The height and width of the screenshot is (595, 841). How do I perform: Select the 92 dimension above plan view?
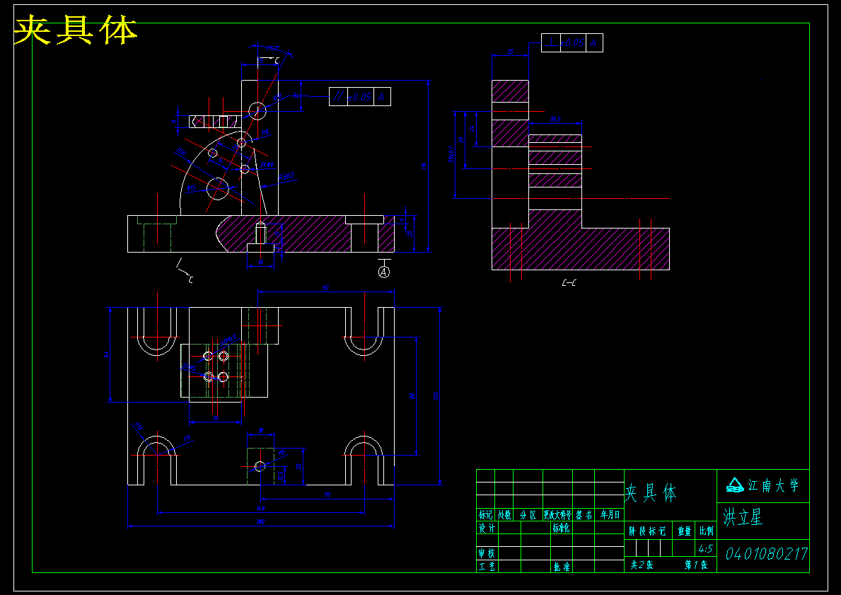325,287
